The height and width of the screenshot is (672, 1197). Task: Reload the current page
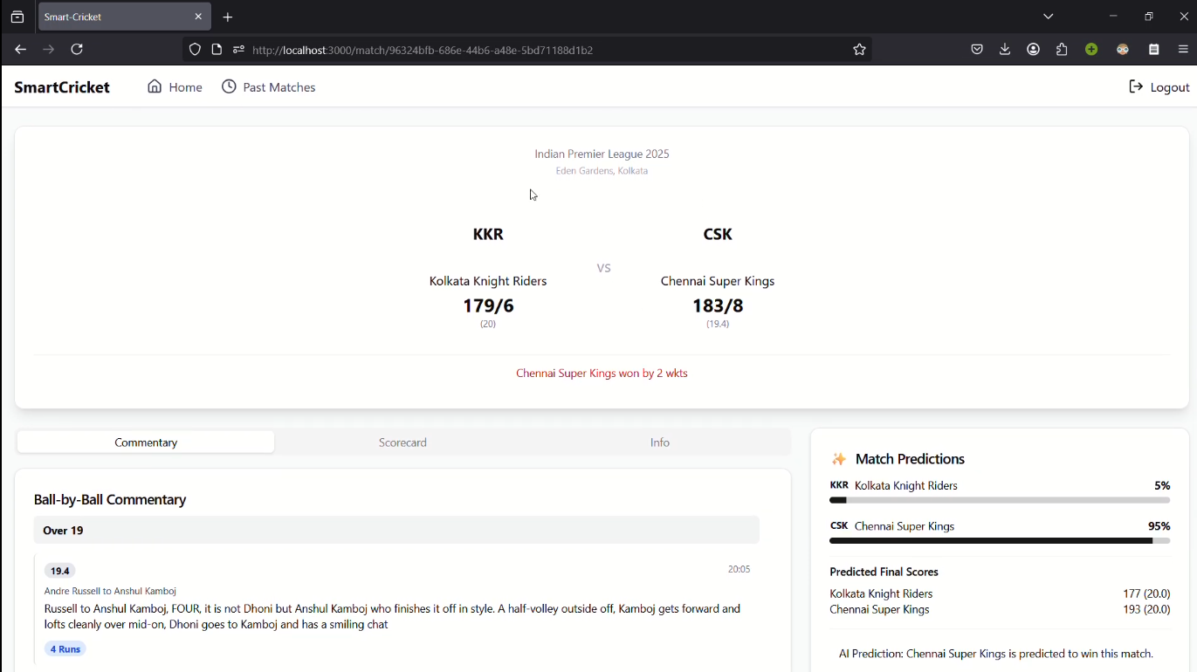click(77, 50)
